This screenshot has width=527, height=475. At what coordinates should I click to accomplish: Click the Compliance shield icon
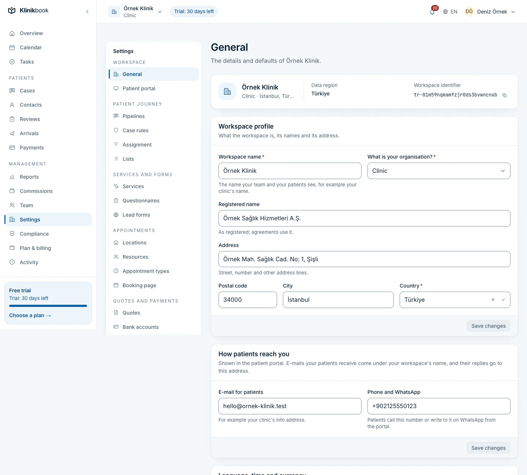12,234
